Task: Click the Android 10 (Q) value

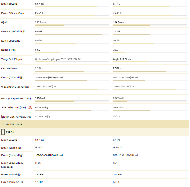Action: (43, 117)
